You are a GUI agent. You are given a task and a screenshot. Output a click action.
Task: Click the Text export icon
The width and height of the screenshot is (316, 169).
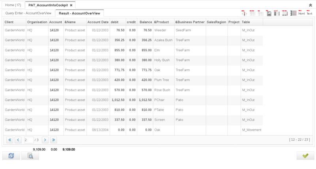(309, 13)
